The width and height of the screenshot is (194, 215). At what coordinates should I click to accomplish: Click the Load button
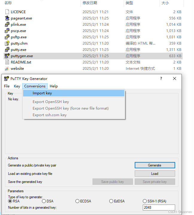coord(155,174)
